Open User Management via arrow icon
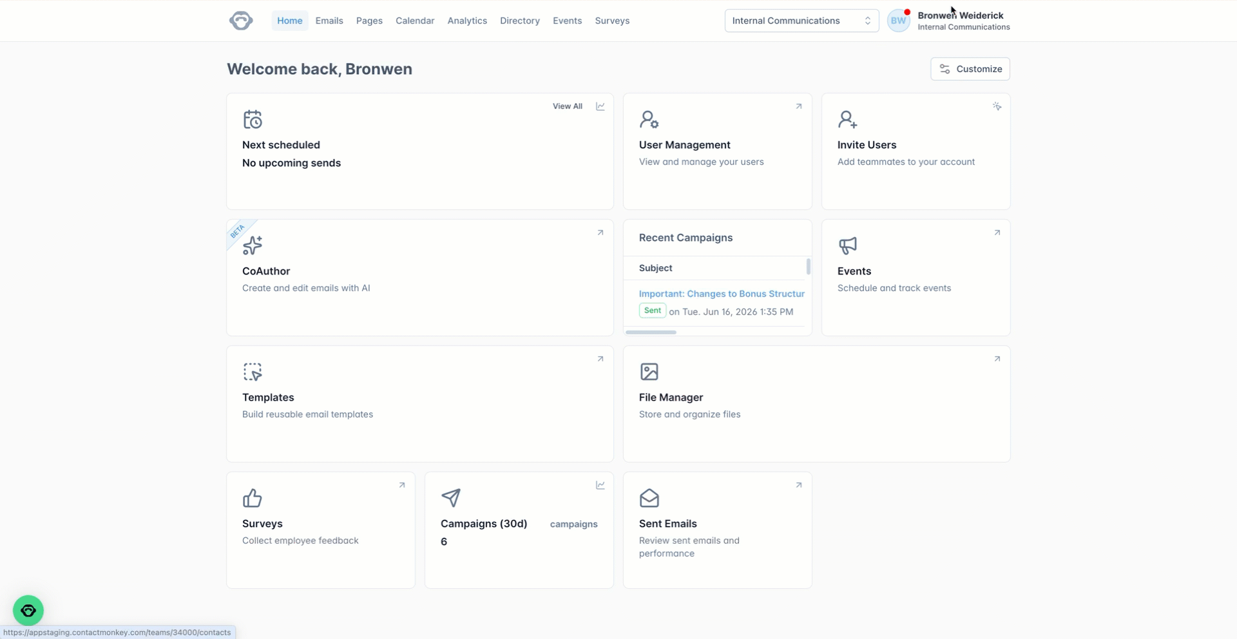 click(798, 106)
